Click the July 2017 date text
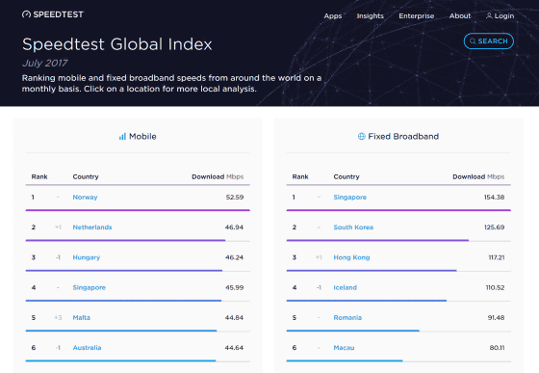The image size is (539, 373). point(44,63)
